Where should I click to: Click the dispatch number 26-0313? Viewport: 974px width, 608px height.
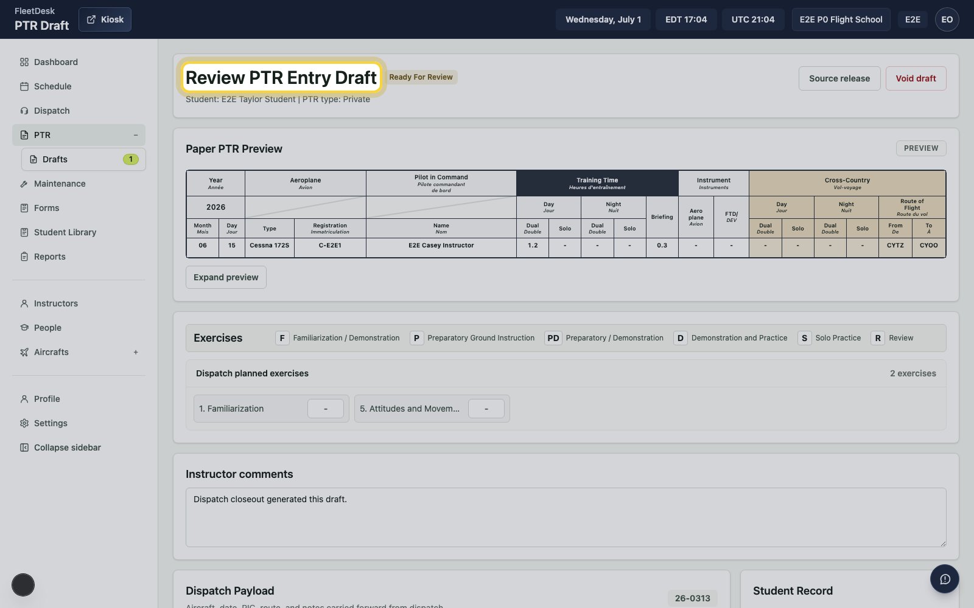point(692,598)
